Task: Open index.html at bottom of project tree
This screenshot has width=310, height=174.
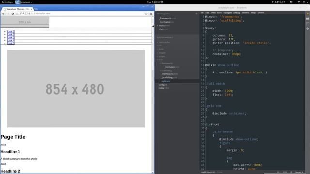Action: click(164, 88)
